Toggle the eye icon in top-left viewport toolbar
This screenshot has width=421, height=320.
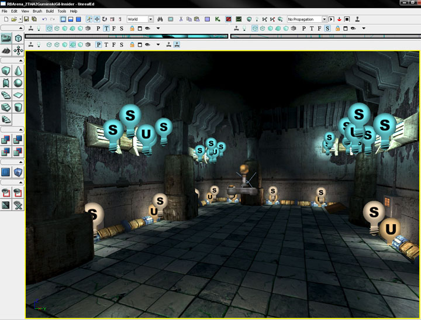pos(148,28)
